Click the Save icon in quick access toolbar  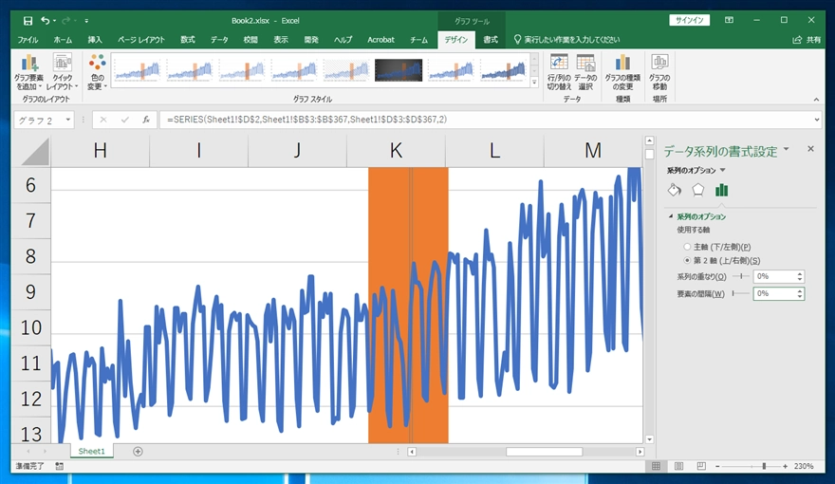(x=28, y=21)
